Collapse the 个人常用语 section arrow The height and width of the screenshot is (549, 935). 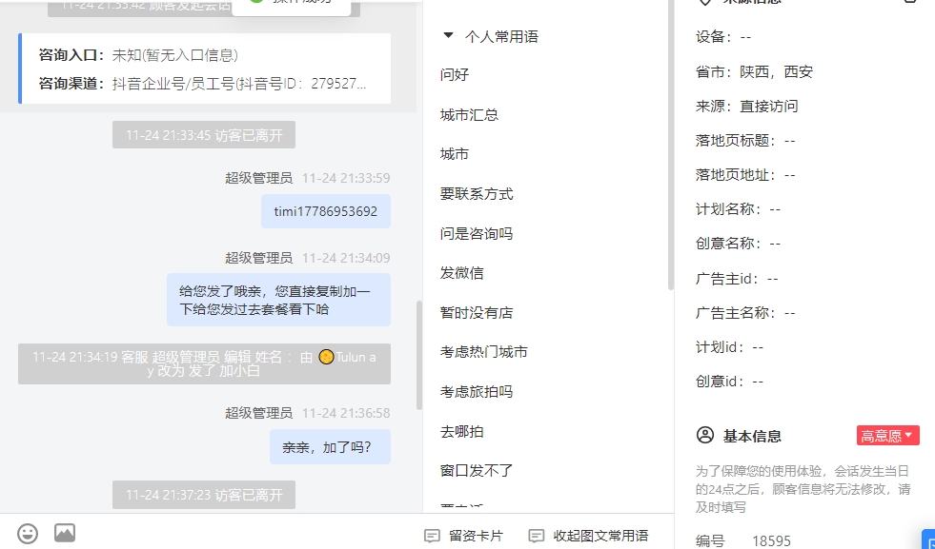[x=448, y=35]
